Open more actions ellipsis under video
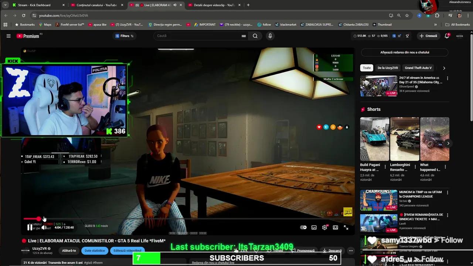Viewport: 473px width, 266px height. click(x=351, y=250)
